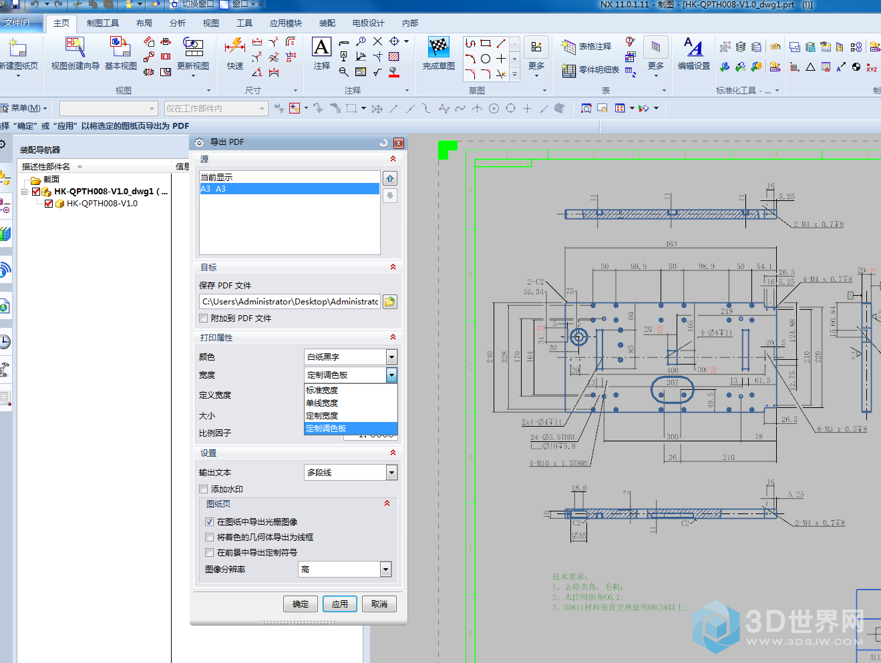The image size is (881, 663).
Task: Move selected sheet up with arrow button
Action: pyautogui.click(x=390, y=178)
